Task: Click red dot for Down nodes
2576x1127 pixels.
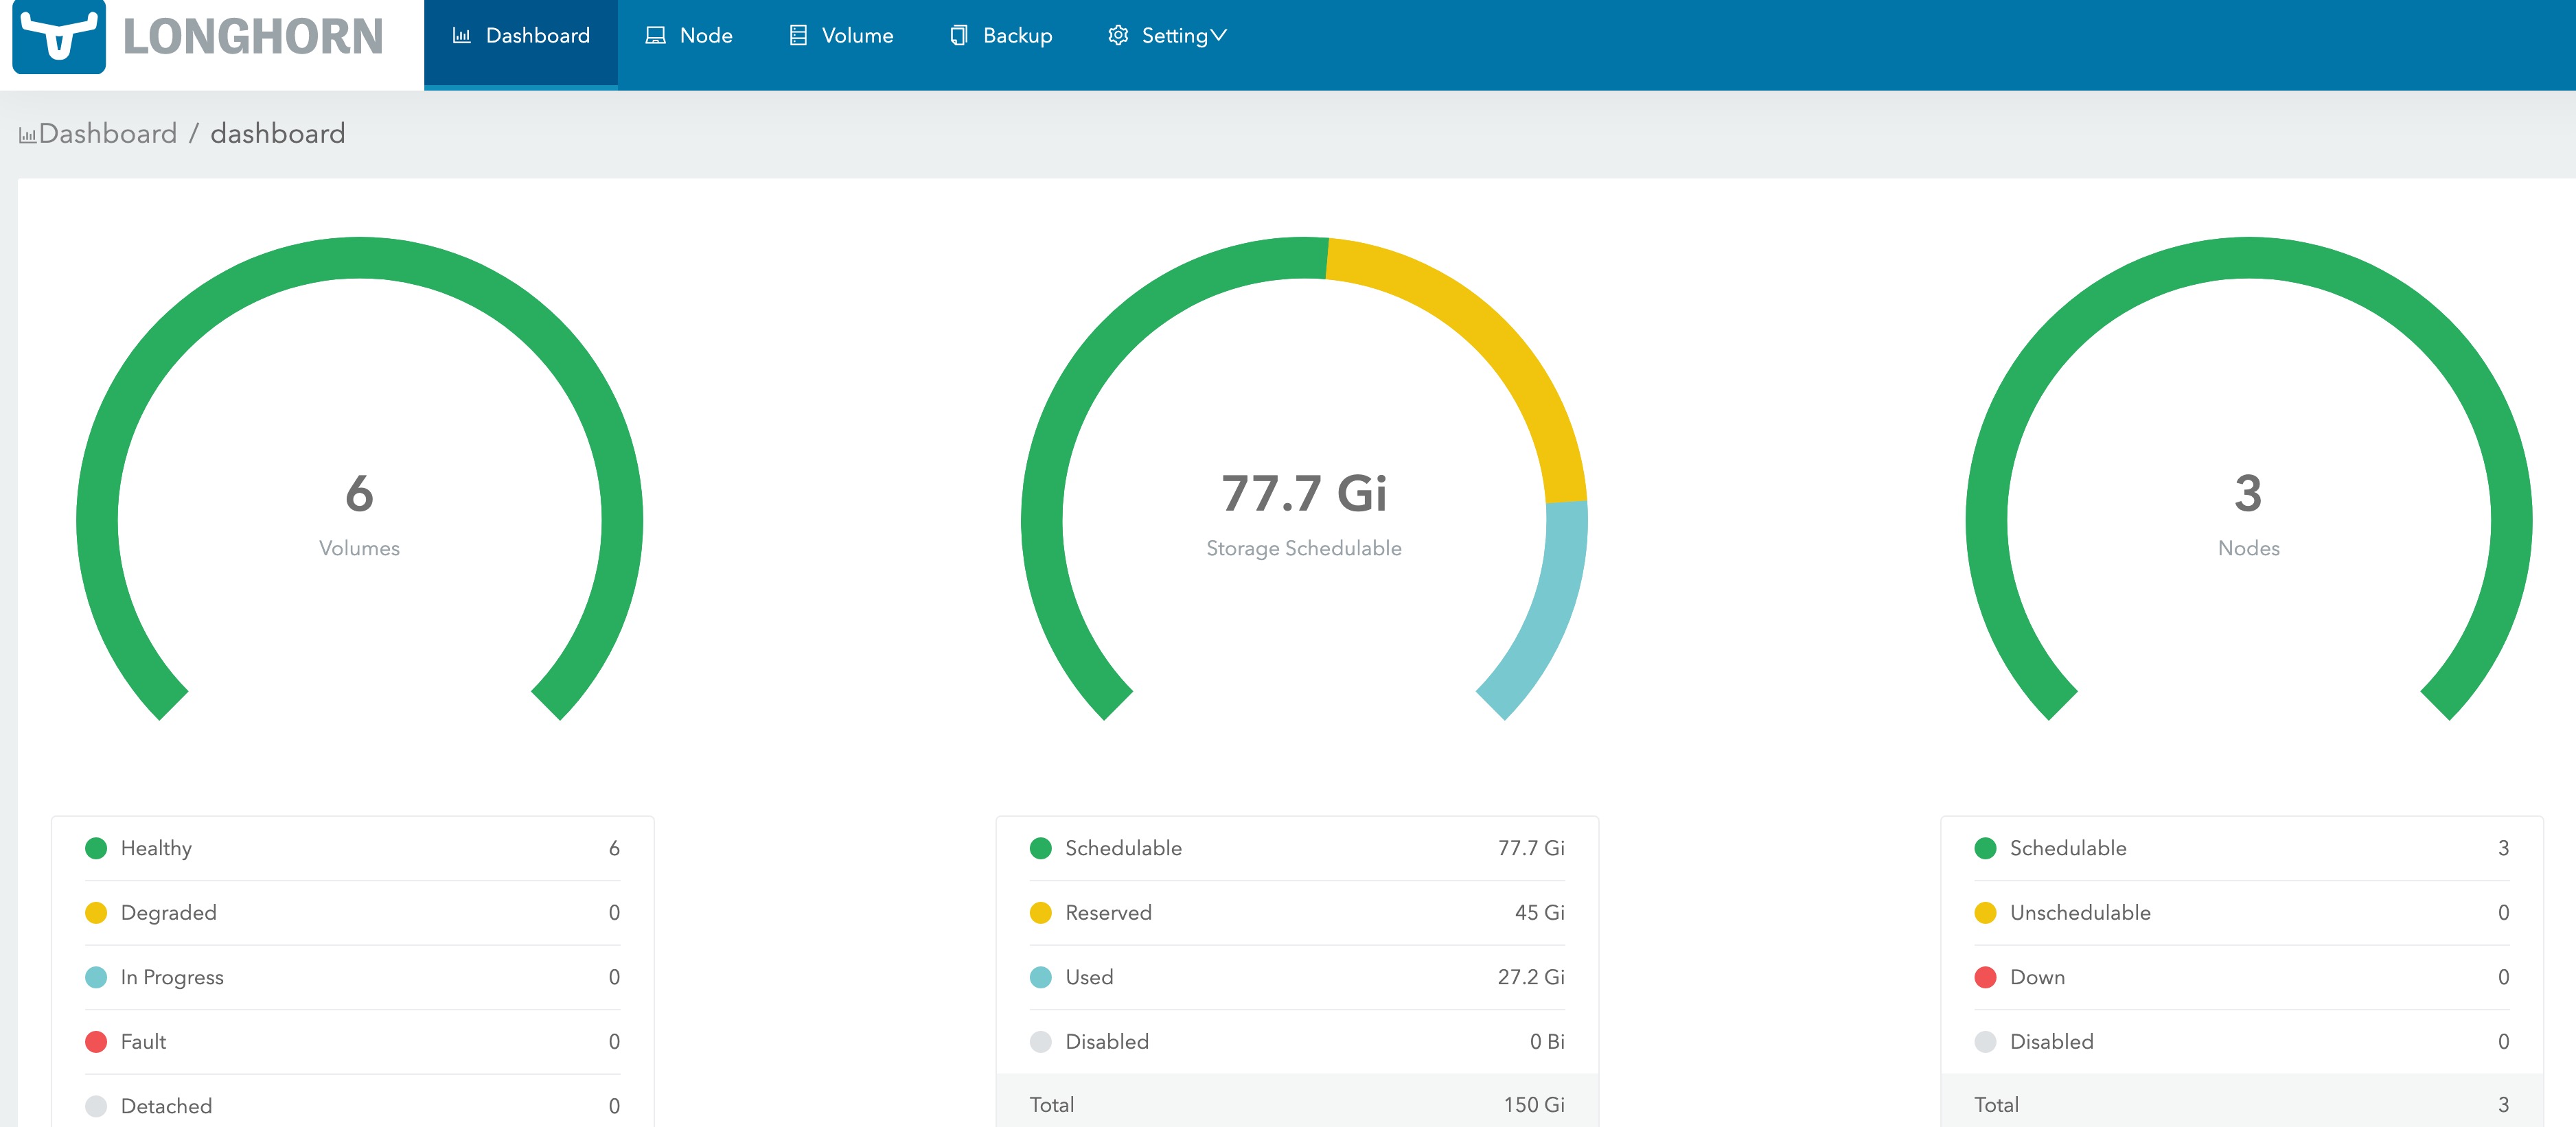Action: coord(1985,977)
